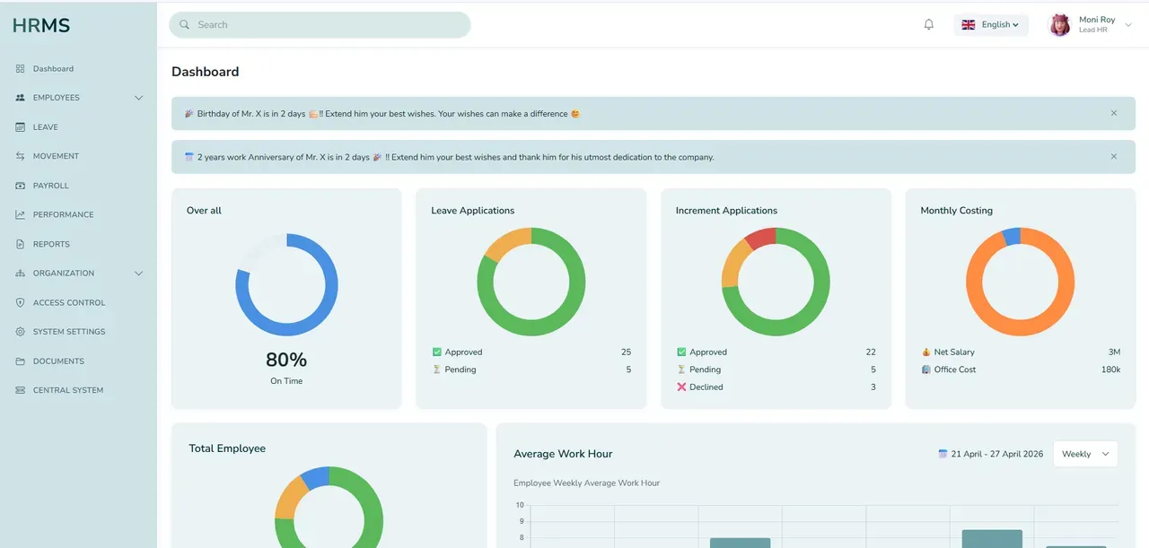Click the 21 April - 27 April 2026 date range
Screen dimensions: 1149x548
pyautogui.click(x=997, y=454)
